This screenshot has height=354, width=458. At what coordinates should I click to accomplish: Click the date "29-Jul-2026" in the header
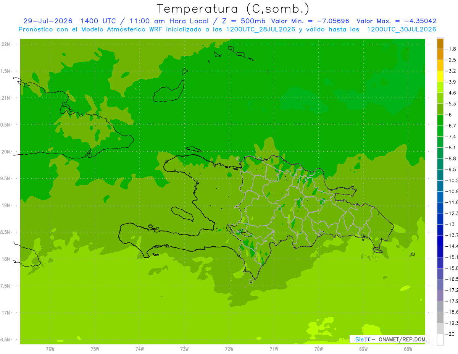[x=48, y=21]
